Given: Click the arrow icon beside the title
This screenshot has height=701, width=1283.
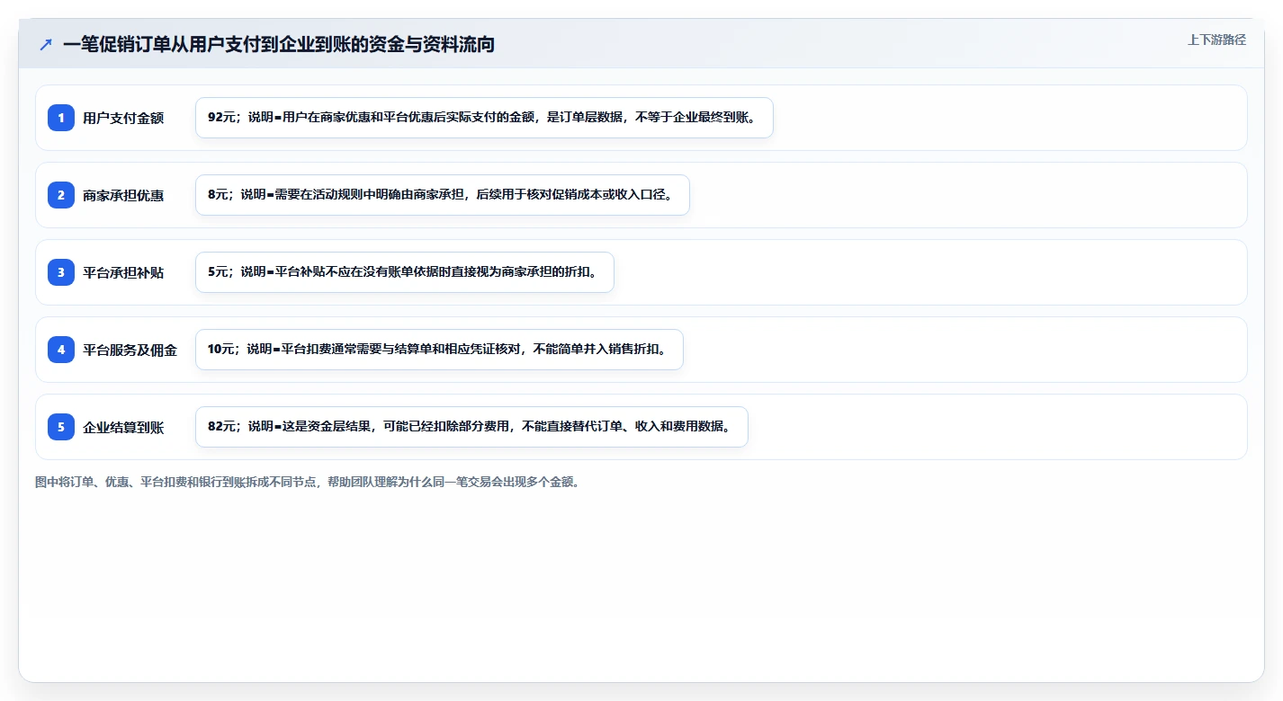Looking at the screenshot, I should tap(46, 45).
